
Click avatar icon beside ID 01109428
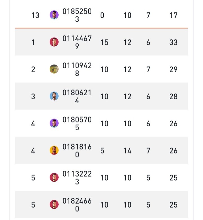click(x=54, y=69)
